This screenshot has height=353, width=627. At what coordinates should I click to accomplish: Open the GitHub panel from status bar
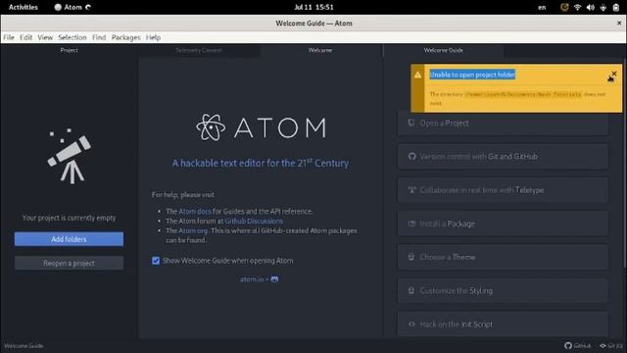577,346
